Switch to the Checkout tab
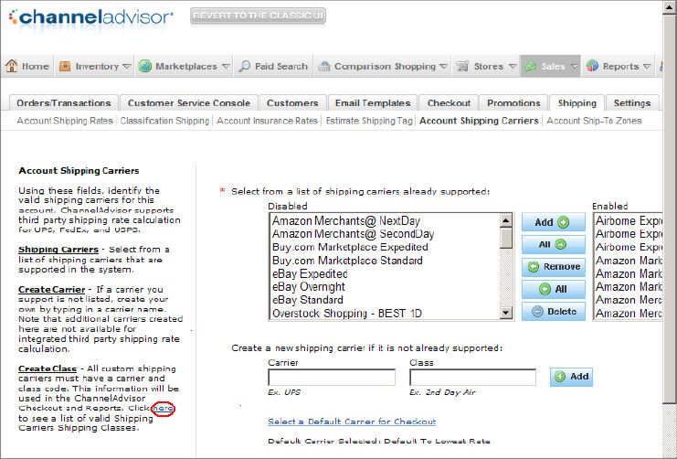The width and height of the screenshot is (677, 459). (x=449, y=103)
